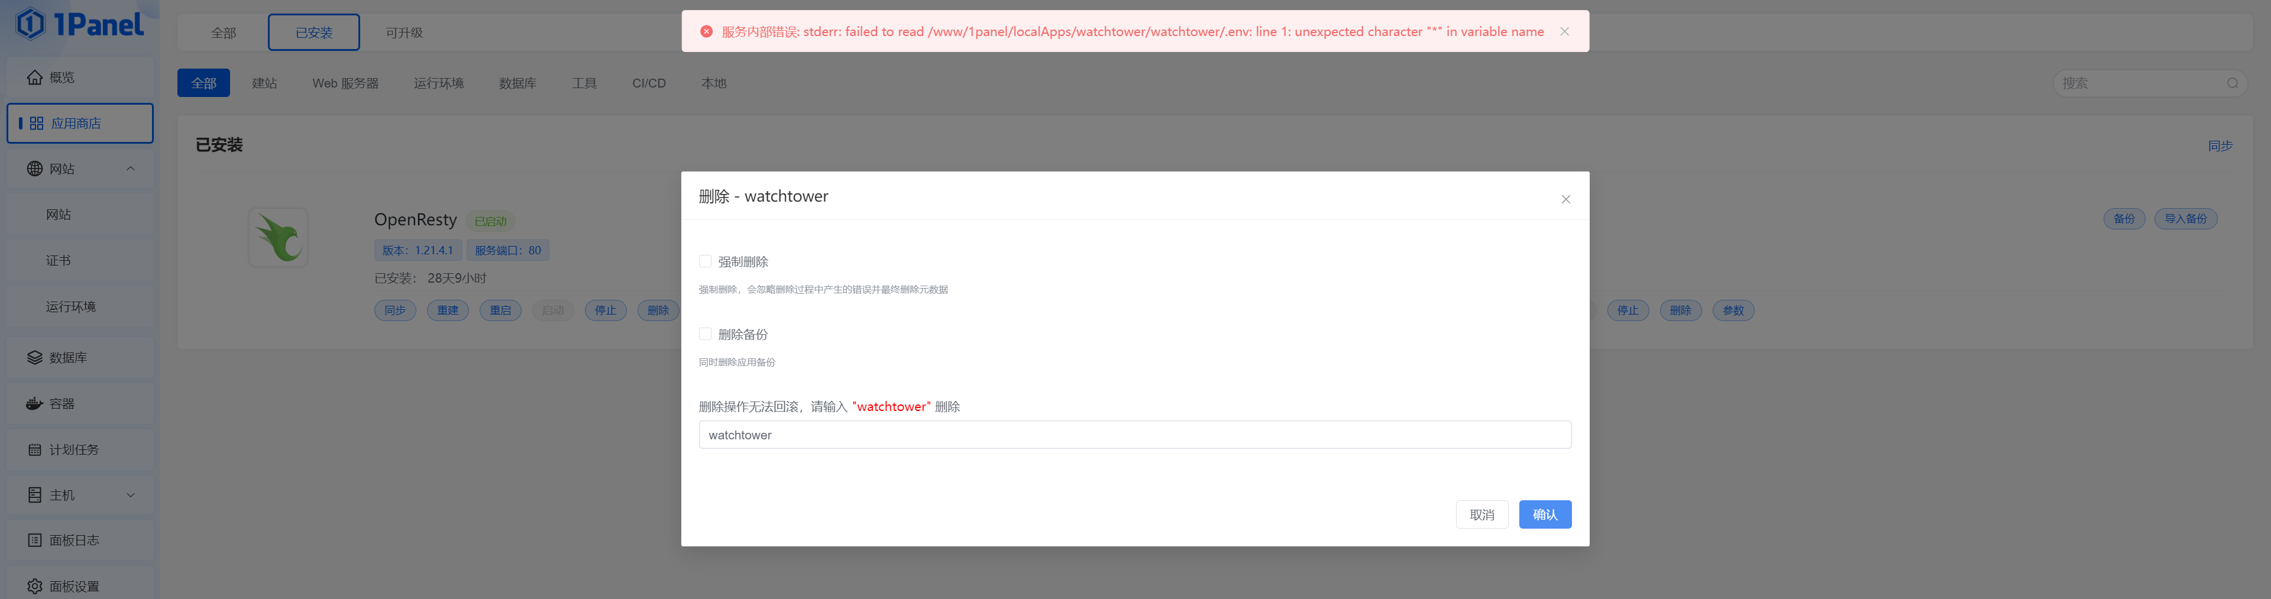Click the 已安装 section heading
The width and height of the screenshot is (2271, 599).
point(219,144)
